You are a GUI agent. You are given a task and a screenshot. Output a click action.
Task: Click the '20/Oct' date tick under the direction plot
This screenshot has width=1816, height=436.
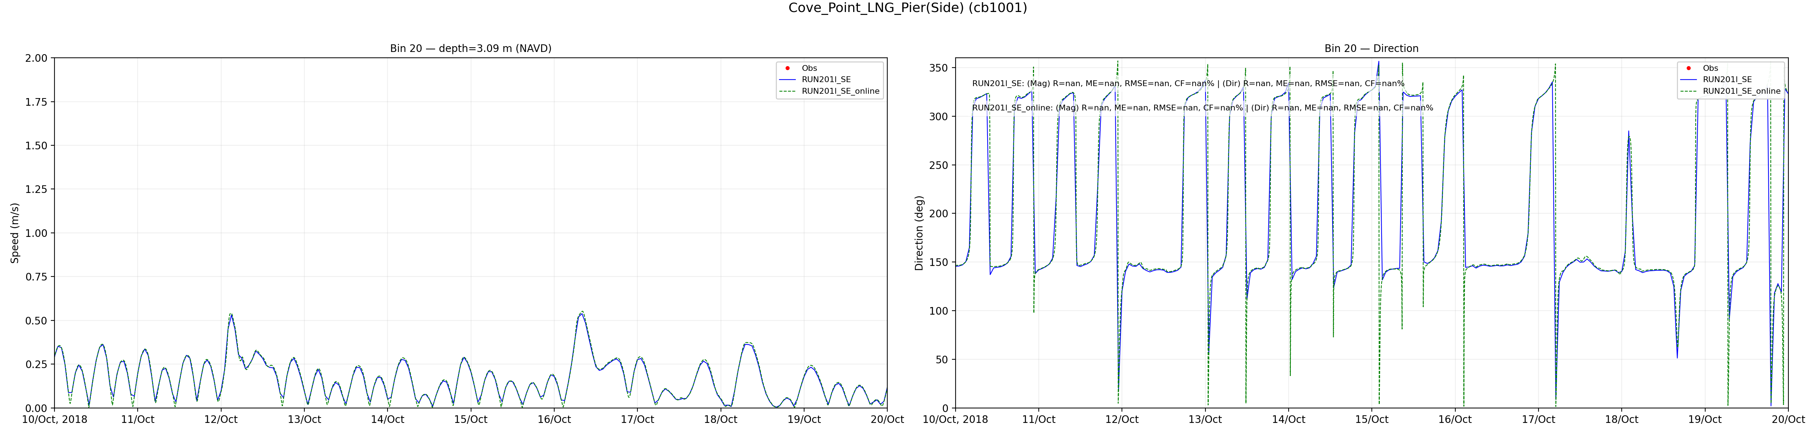pyautogui.click(x=1788, y=419)
